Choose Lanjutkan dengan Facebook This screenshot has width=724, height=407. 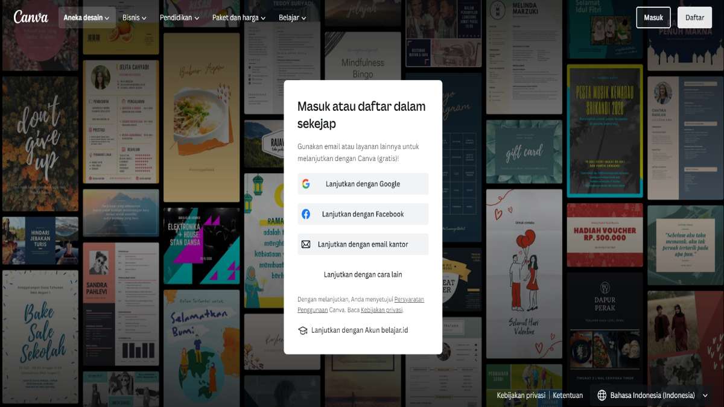(363, 214)
